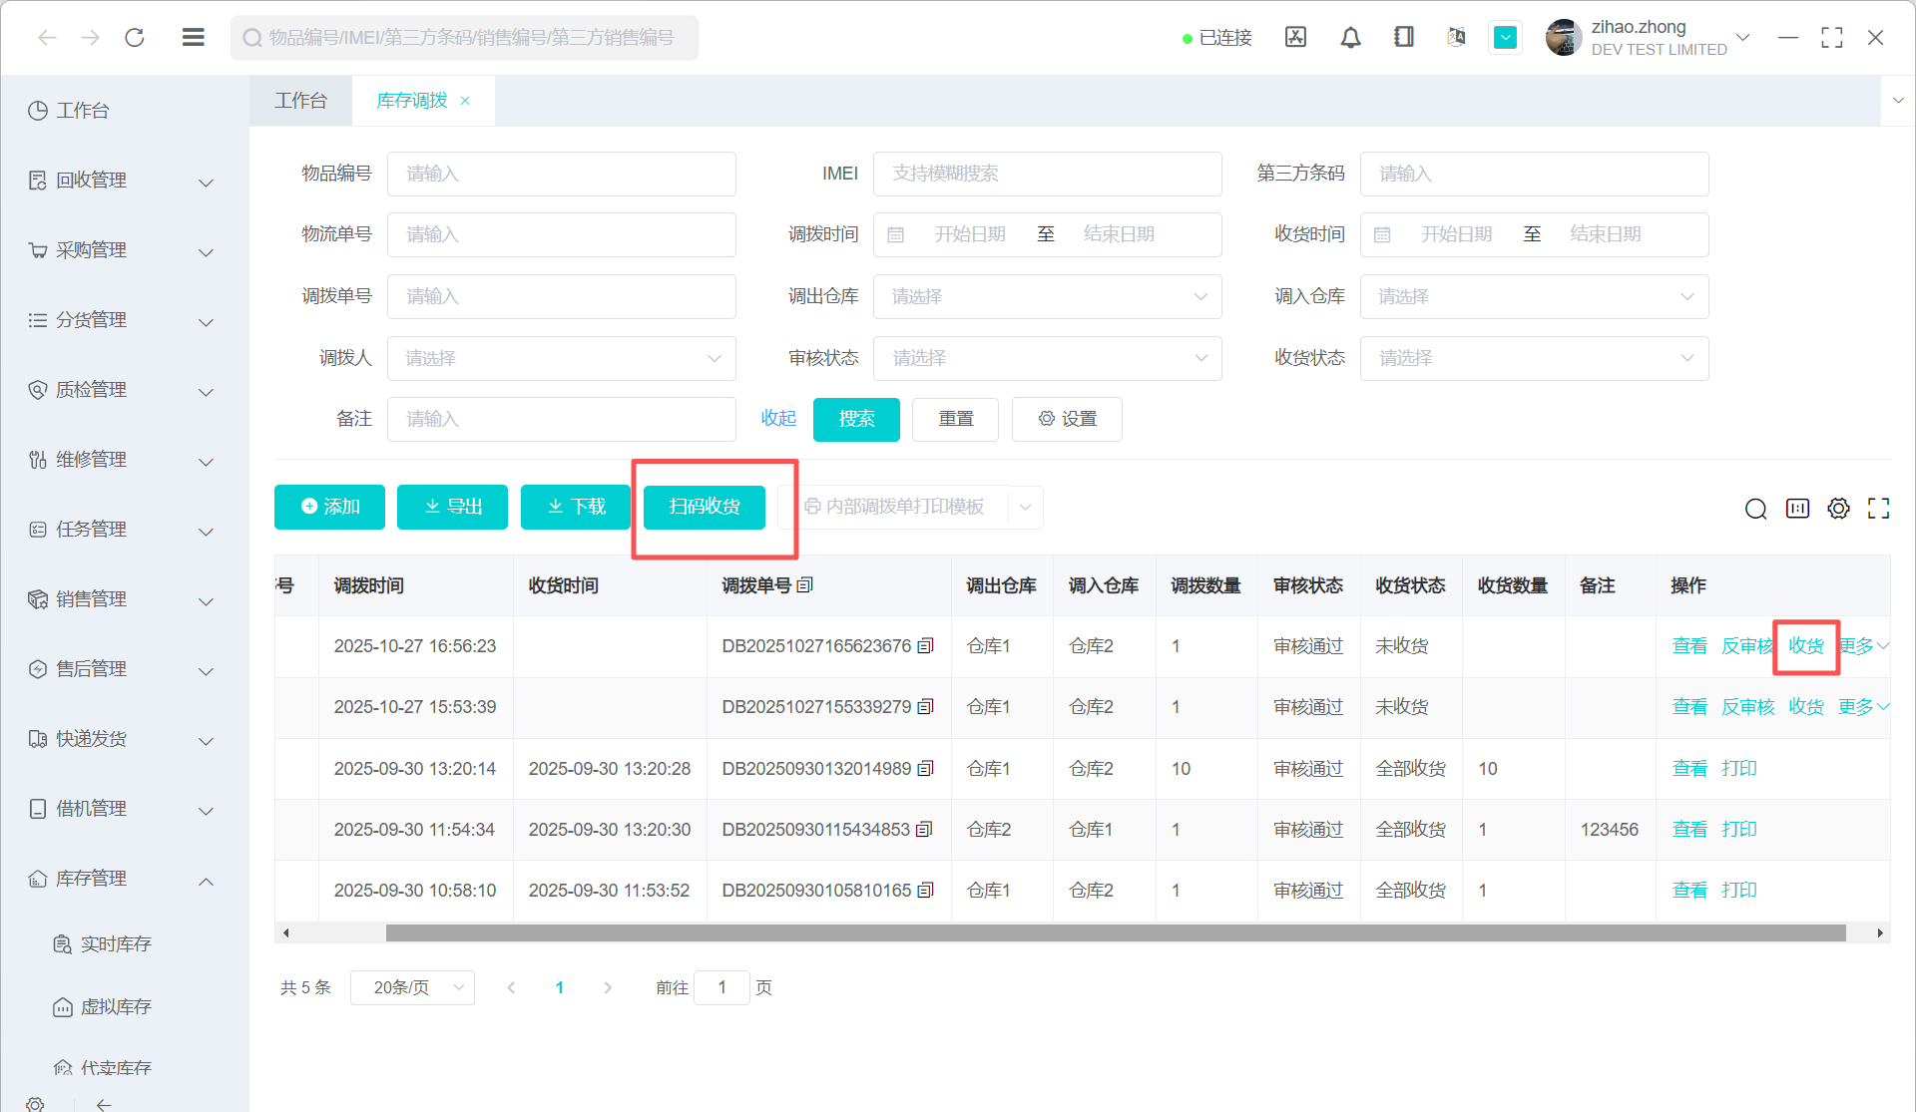Copy transfer number DB20251027165623676 icon
This screenshot has width=1916, height=1112.
926,646
